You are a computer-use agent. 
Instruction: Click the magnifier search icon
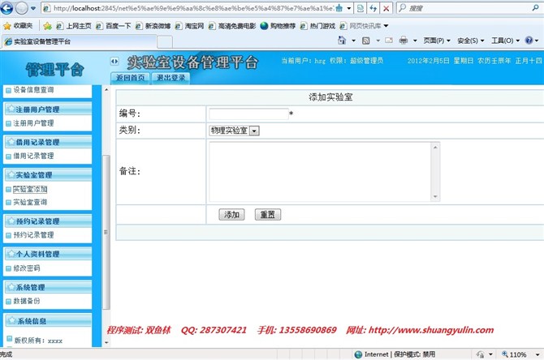(x=536, y=7)
